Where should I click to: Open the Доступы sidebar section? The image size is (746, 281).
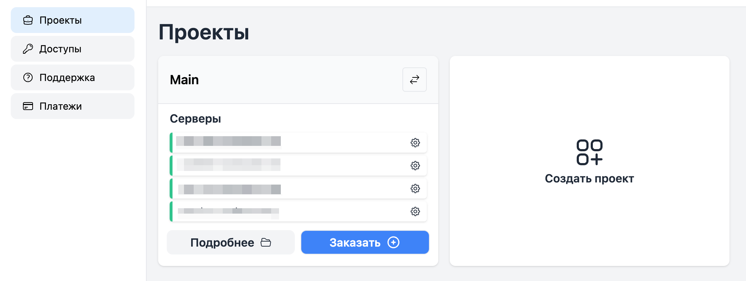click(72, 49)
